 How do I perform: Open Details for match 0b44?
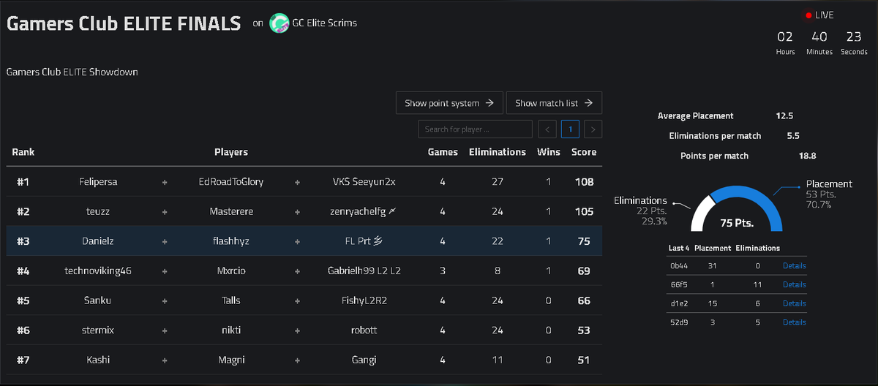pyautogui.click(x=795, y=266)
